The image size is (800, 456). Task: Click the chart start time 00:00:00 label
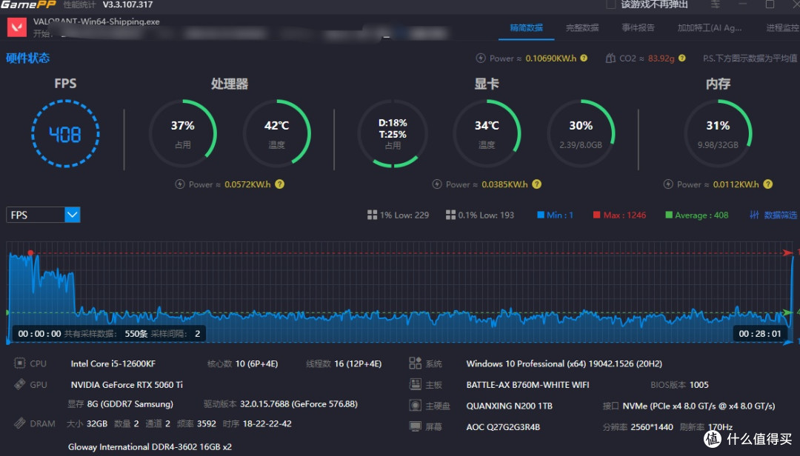(x=40, y=334)
